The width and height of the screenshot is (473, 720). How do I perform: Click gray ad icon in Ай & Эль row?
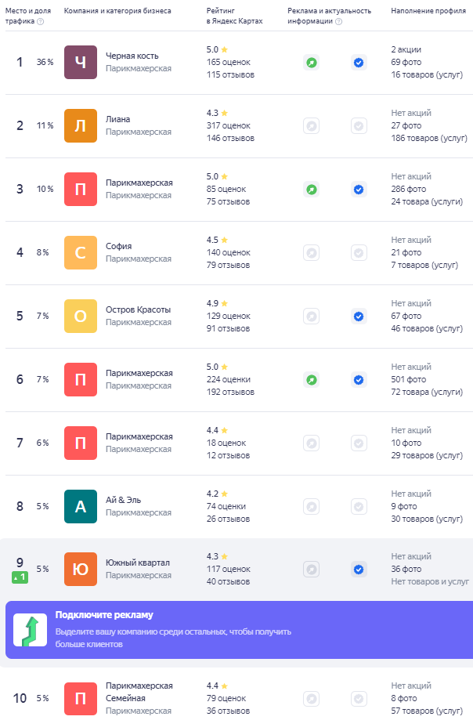click(312, 506)
